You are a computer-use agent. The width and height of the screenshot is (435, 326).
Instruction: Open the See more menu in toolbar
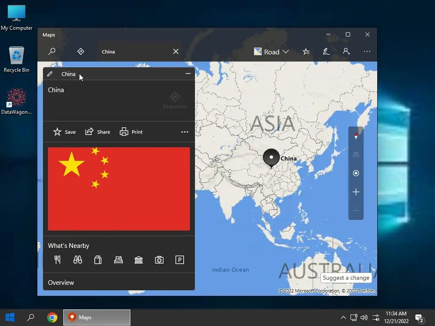pyautogui.click(x=367, y=51)
